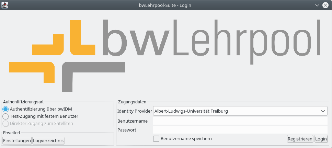Click the window title bar text
Image resolution: width=332 pixels, height=148 pixels.
(166, 5)
